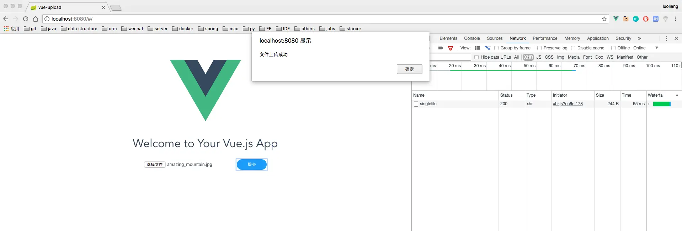Open the docker bookmark folder
682x231 pixels.
pyautogui.click(x=183, y=29)
